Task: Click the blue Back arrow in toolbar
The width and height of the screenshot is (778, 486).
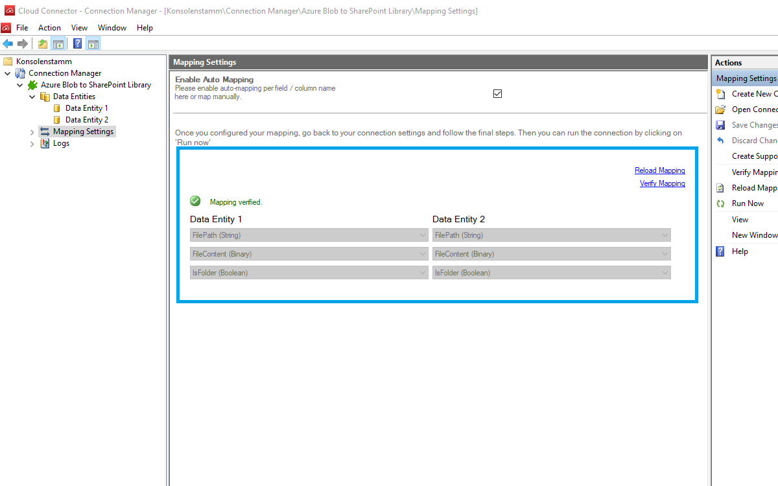Action: point(8,43)
